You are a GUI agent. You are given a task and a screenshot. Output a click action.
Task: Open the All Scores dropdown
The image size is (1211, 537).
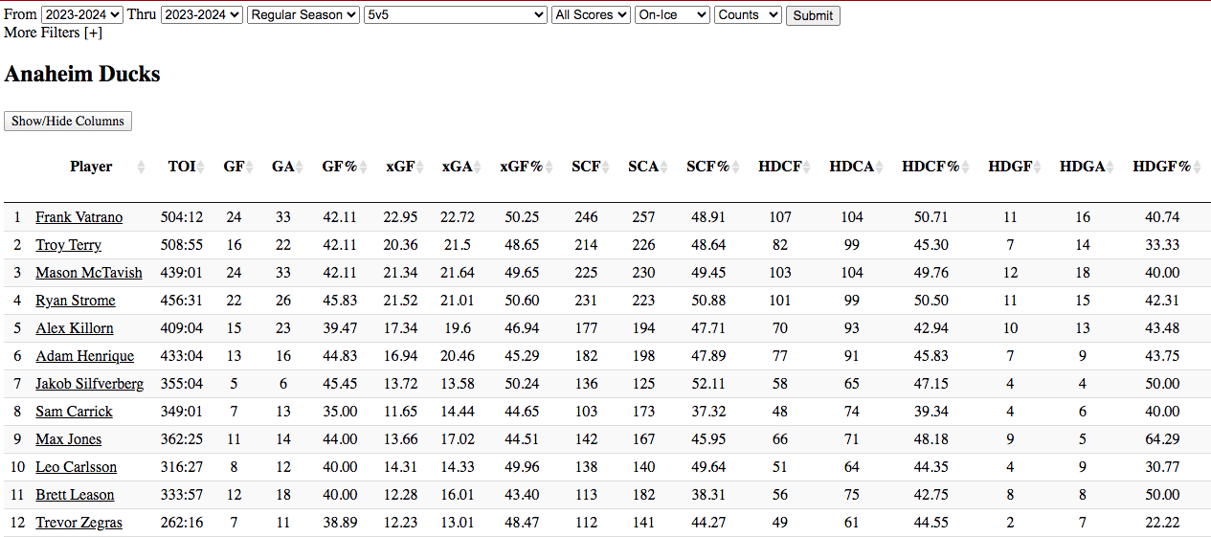point(591,15)
